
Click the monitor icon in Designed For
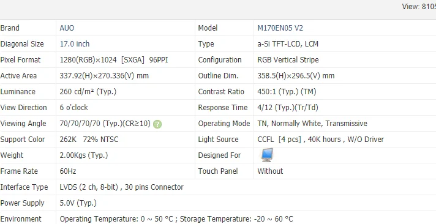tap(267, 155)
